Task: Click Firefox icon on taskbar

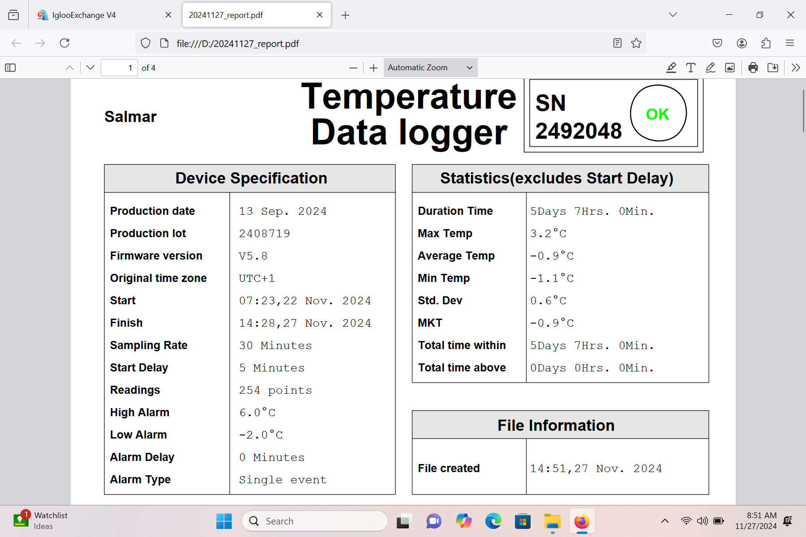Action: click(582, 521)
